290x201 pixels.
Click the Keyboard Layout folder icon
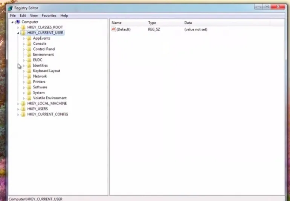pos(29,71)
